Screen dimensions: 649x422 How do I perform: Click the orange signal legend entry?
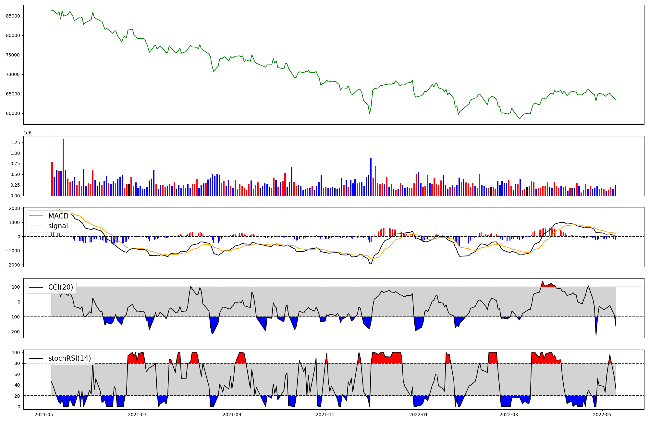coord(58,226)
